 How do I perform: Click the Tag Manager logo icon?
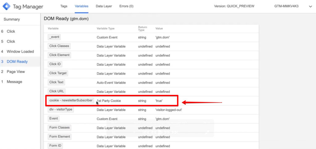tap(6, 6)
